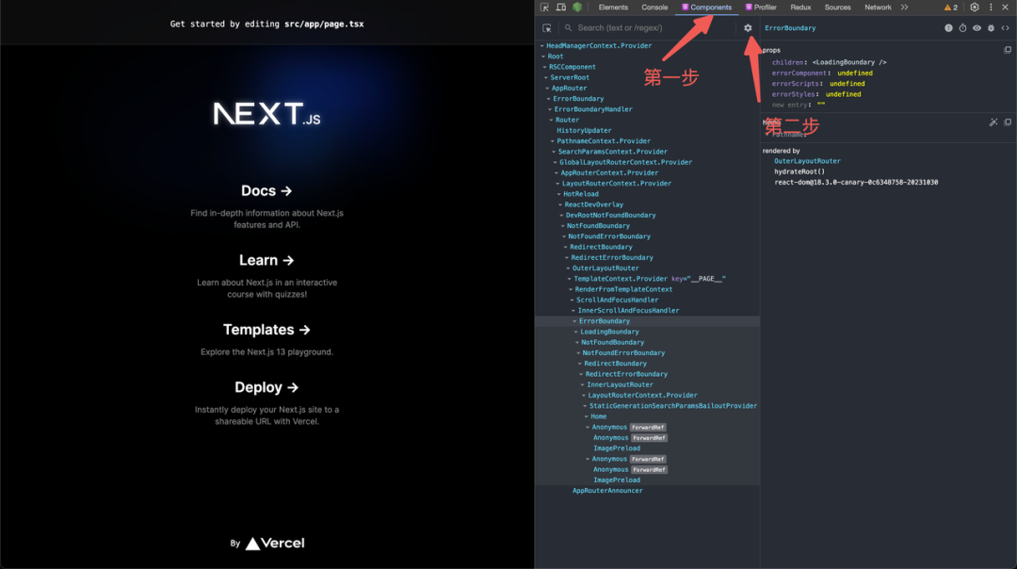Copy props to clipboard icon

click(x=1008, y=50)
